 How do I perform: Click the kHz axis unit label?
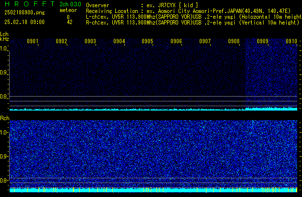tap(4, 39)
